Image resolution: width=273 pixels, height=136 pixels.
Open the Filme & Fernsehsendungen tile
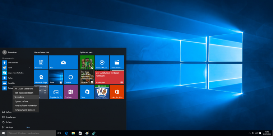click(x=117, y=62)
